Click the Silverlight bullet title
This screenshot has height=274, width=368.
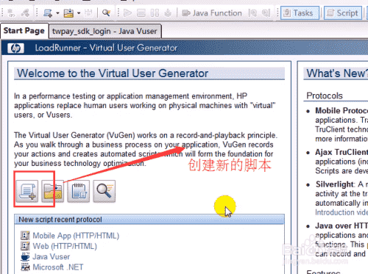[335, 184]
